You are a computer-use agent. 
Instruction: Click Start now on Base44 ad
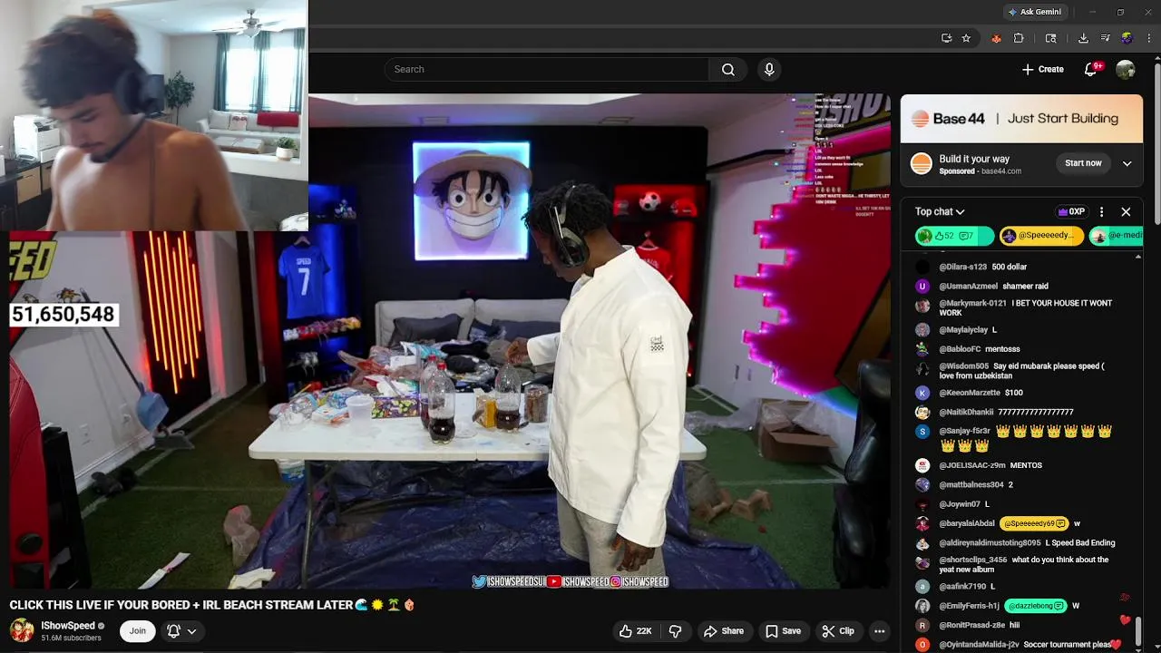point(1083,163)
